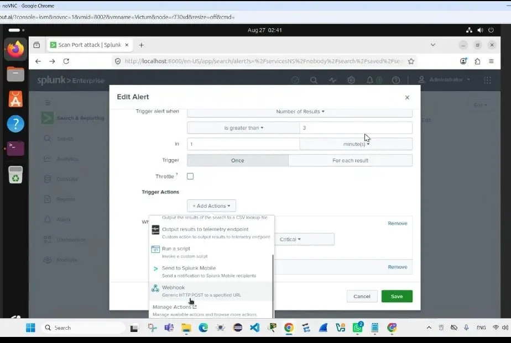
Task: Click the Splunk Mobile arrow icon
Action: [155, 268]
